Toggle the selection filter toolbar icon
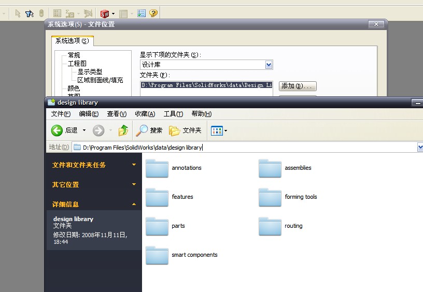423x292 pixels. click(x=30, y=13)
